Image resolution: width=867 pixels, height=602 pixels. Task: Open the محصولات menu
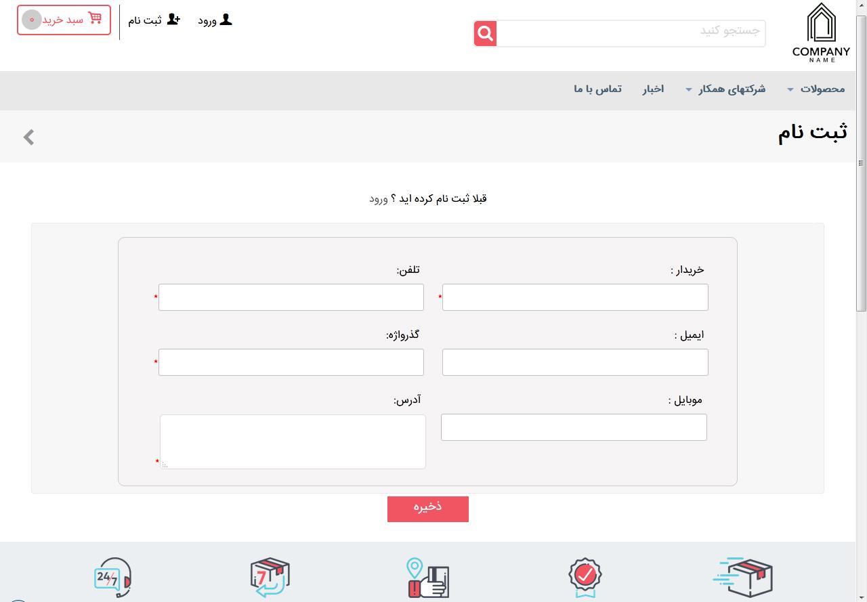point(822,89)
